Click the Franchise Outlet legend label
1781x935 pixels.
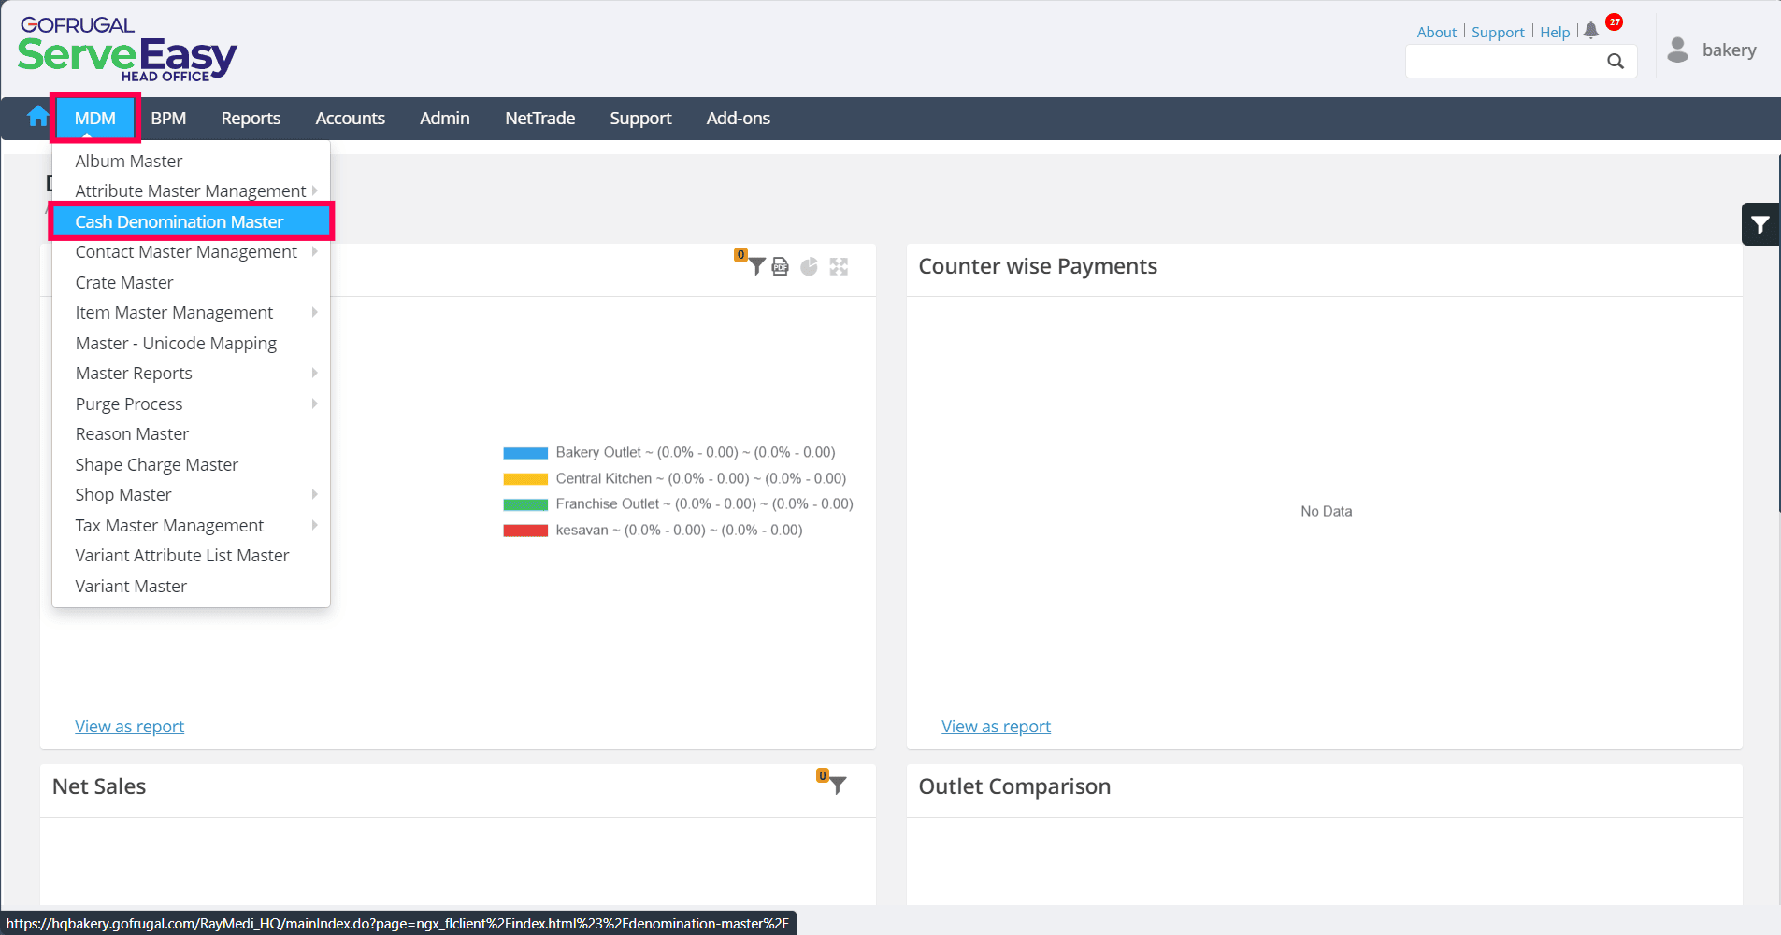coord(705,504)
